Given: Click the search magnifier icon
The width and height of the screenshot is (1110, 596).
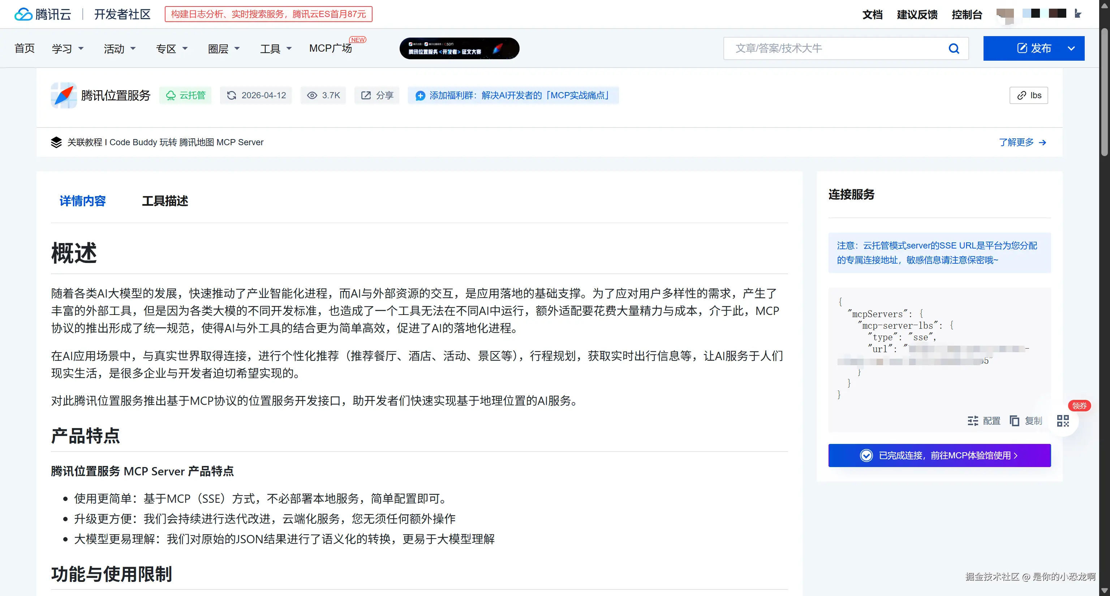Looking at the screenshot, I should pyautogui.click(x=954, y=49).
